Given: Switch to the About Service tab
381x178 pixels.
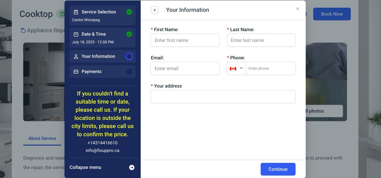Looking at the screenshot, I should (42, 138).
